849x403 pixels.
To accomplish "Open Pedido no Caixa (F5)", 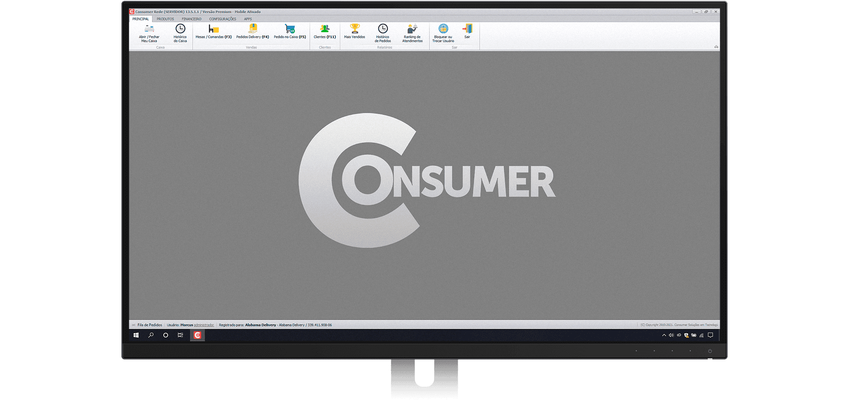I will (290, 31).
